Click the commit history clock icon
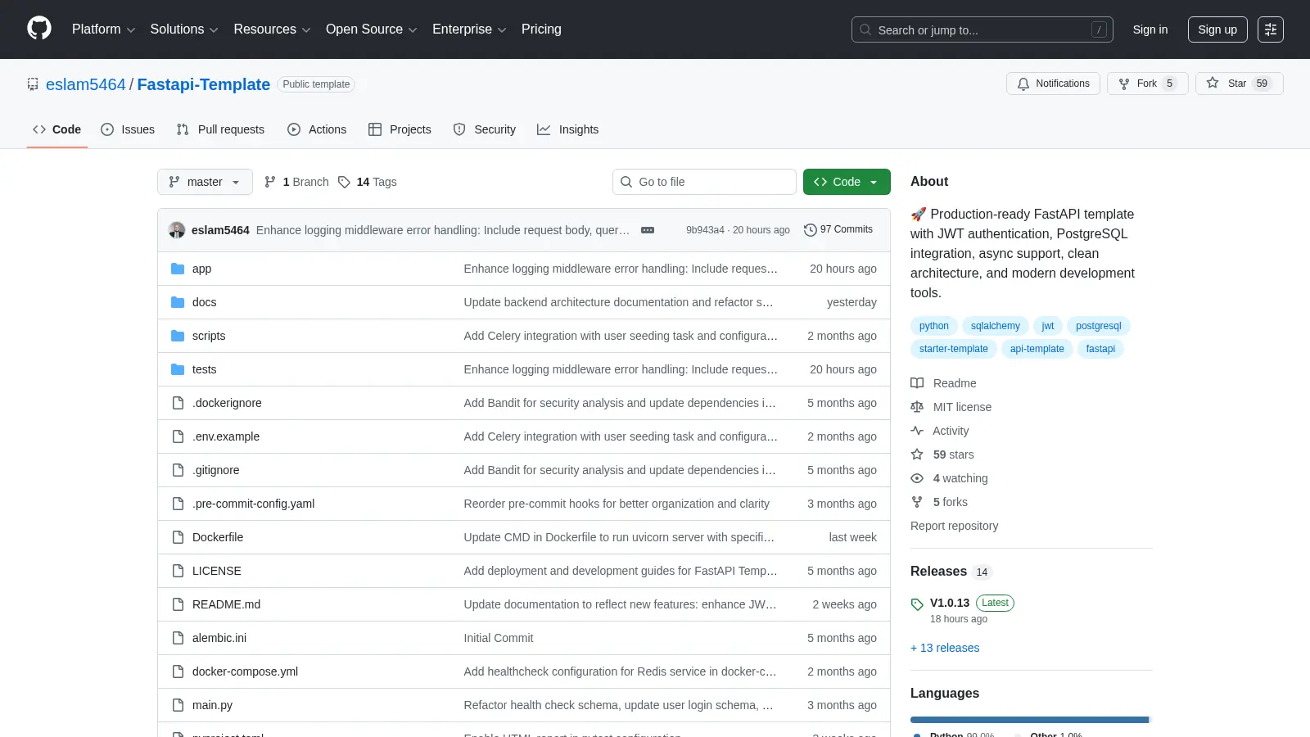This screenshot has width=1310, height=737. [x=811, y=230]
